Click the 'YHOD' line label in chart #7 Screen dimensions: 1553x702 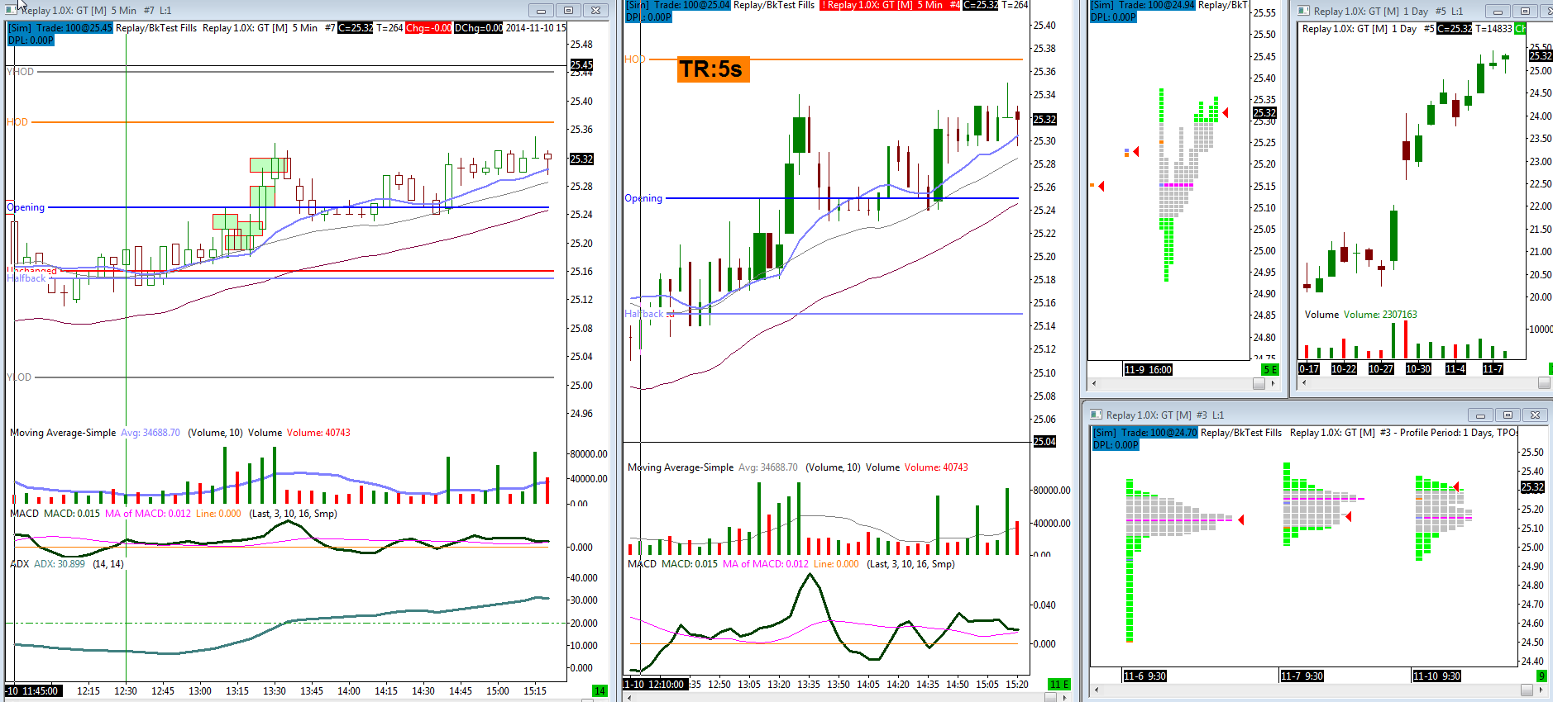(x=21, y=72)
